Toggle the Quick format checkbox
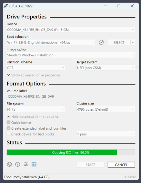Viewport: 141px width, 183px height. point(9,122)
